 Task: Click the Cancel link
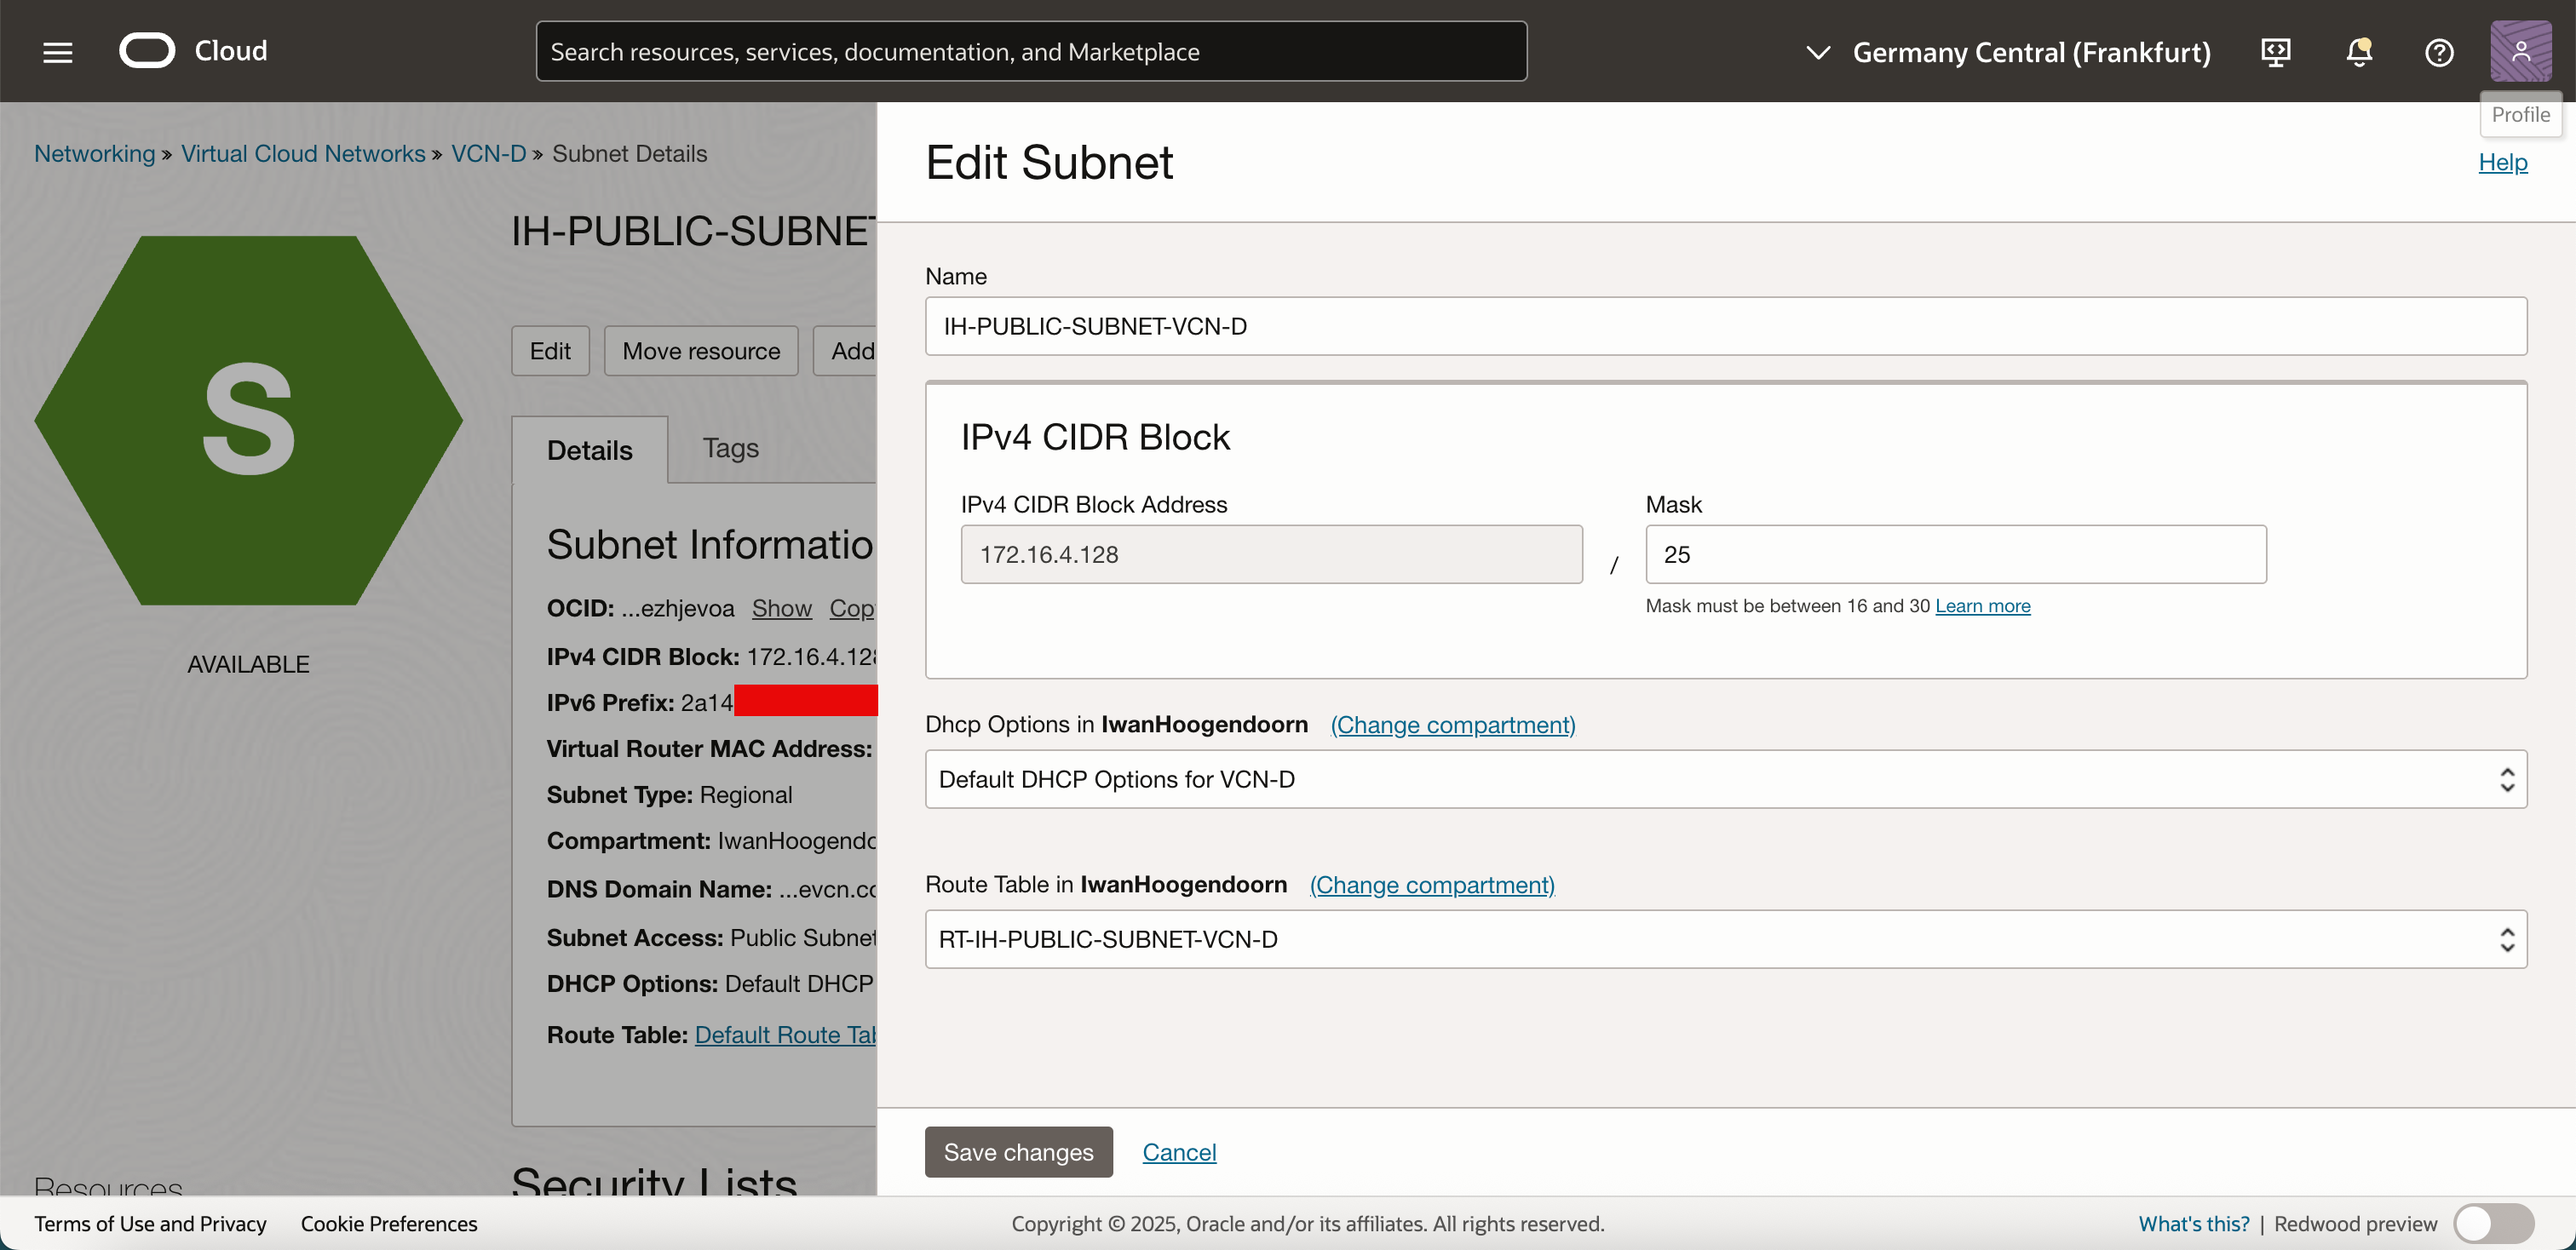coord(1179,1152)
